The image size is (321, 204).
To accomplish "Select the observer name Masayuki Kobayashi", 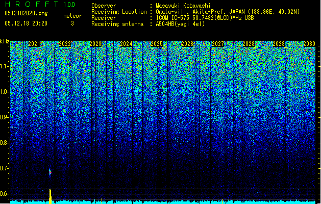I will click(183, 6).
